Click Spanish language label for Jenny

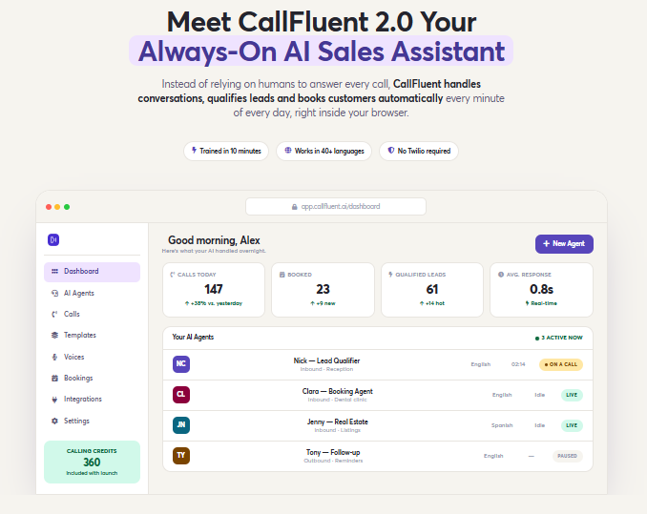point(502,425)
